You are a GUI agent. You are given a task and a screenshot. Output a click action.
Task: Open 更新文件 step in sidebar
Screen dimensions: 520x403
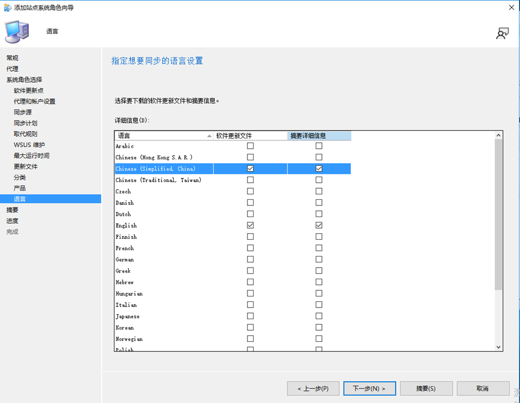click(26, 167)
